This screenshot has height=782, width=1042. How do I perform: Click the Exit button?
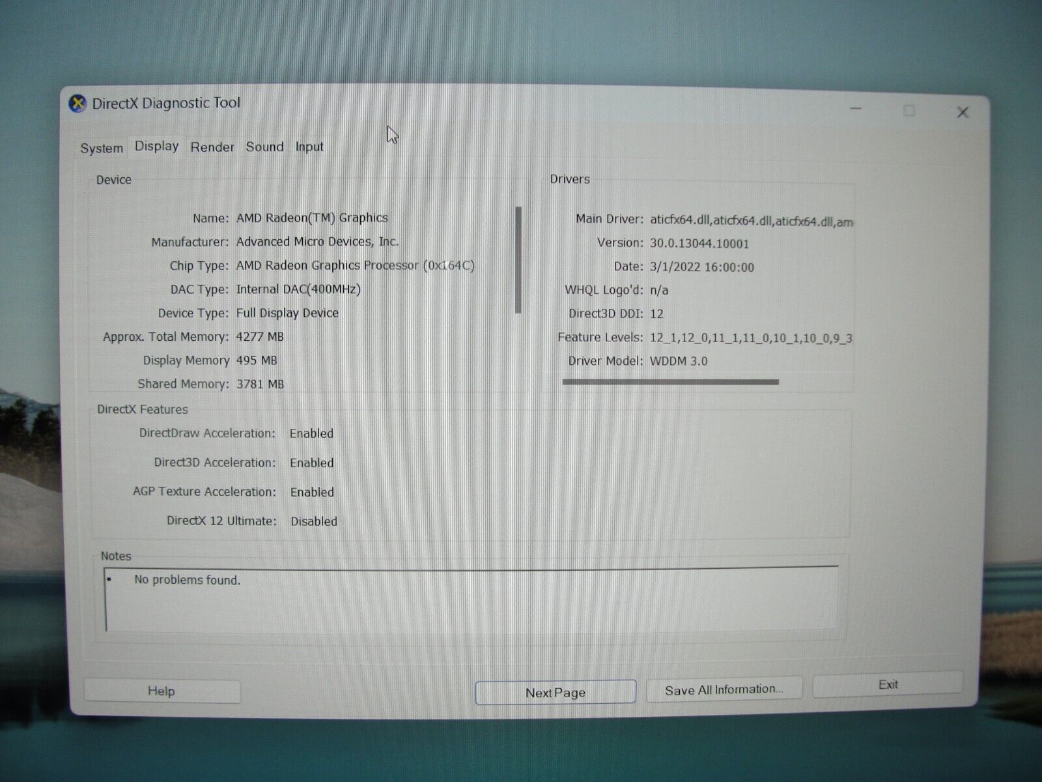[x=888, y=684]
